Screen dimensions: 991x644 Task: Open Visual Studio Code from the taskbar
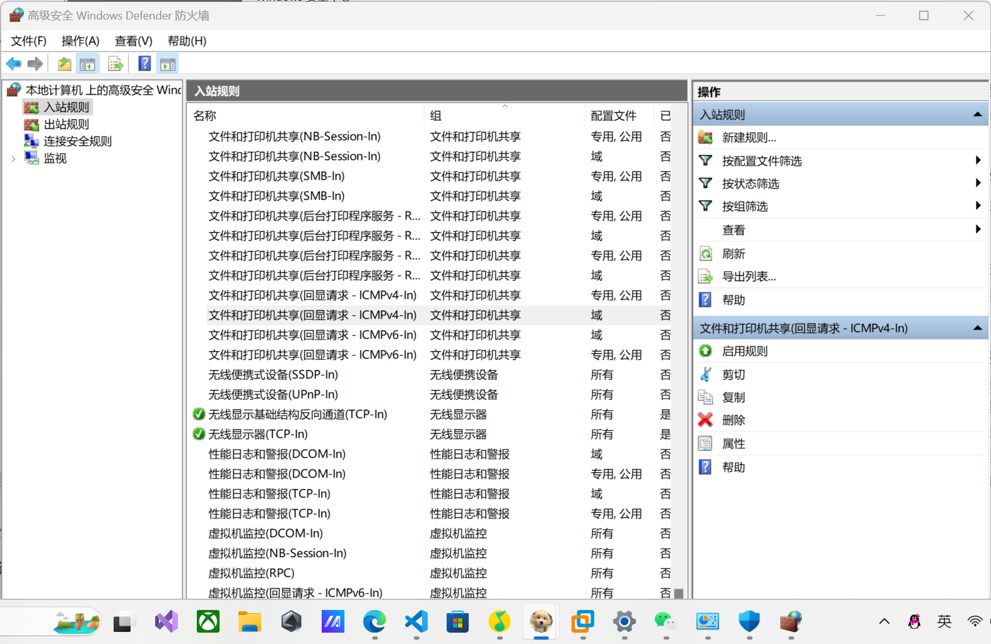click(x=416, y=622)
